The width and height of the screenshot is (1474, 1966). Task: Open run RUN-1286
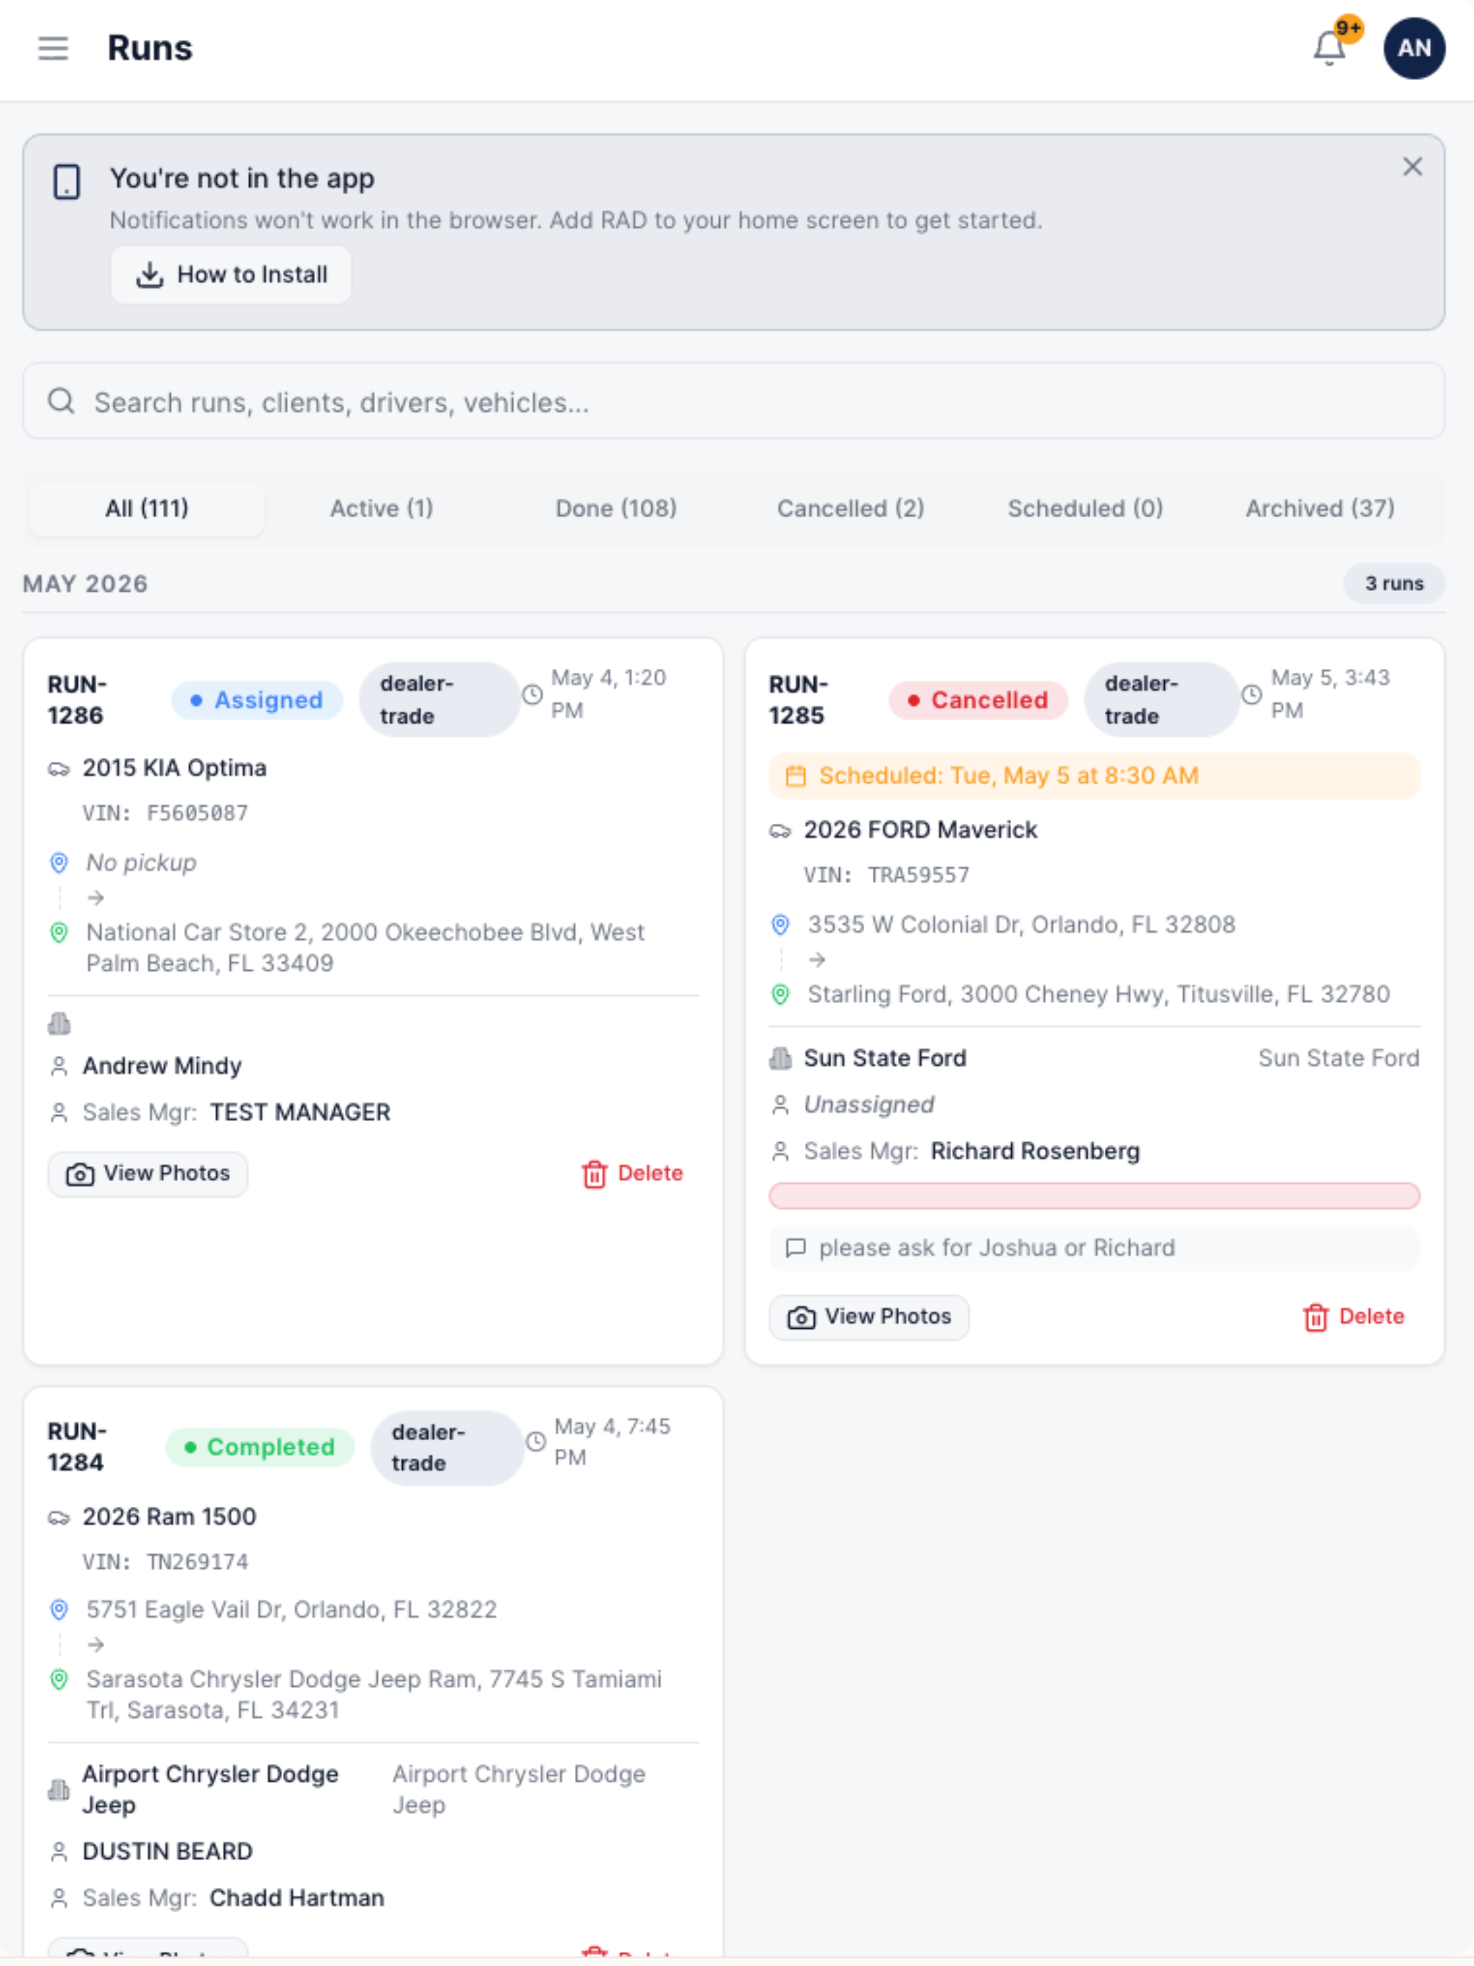(76, 699)
